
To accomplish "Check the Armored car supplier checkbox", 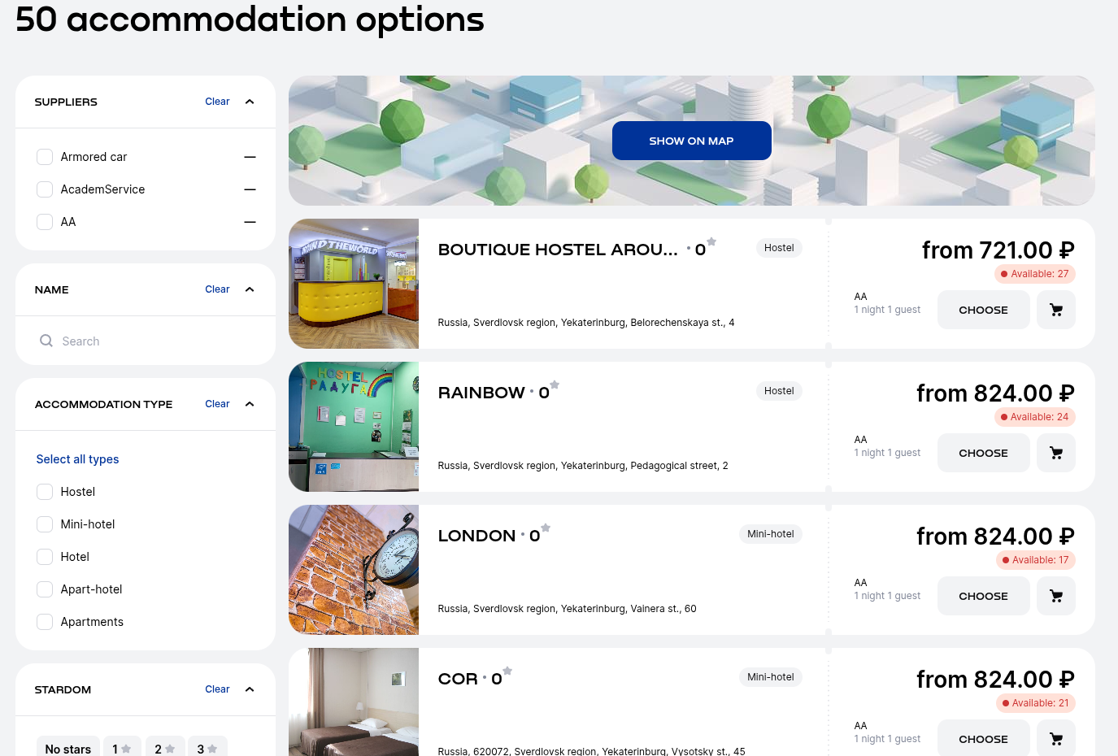I will 45,157.
